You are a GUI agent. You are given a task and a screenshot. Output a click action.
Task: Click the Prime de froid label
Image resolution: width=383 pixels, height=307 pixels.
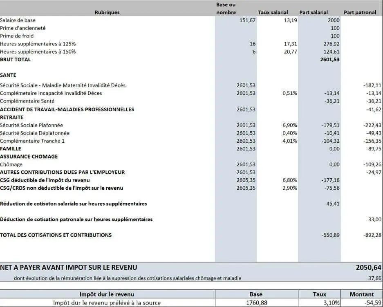[17, 36]
